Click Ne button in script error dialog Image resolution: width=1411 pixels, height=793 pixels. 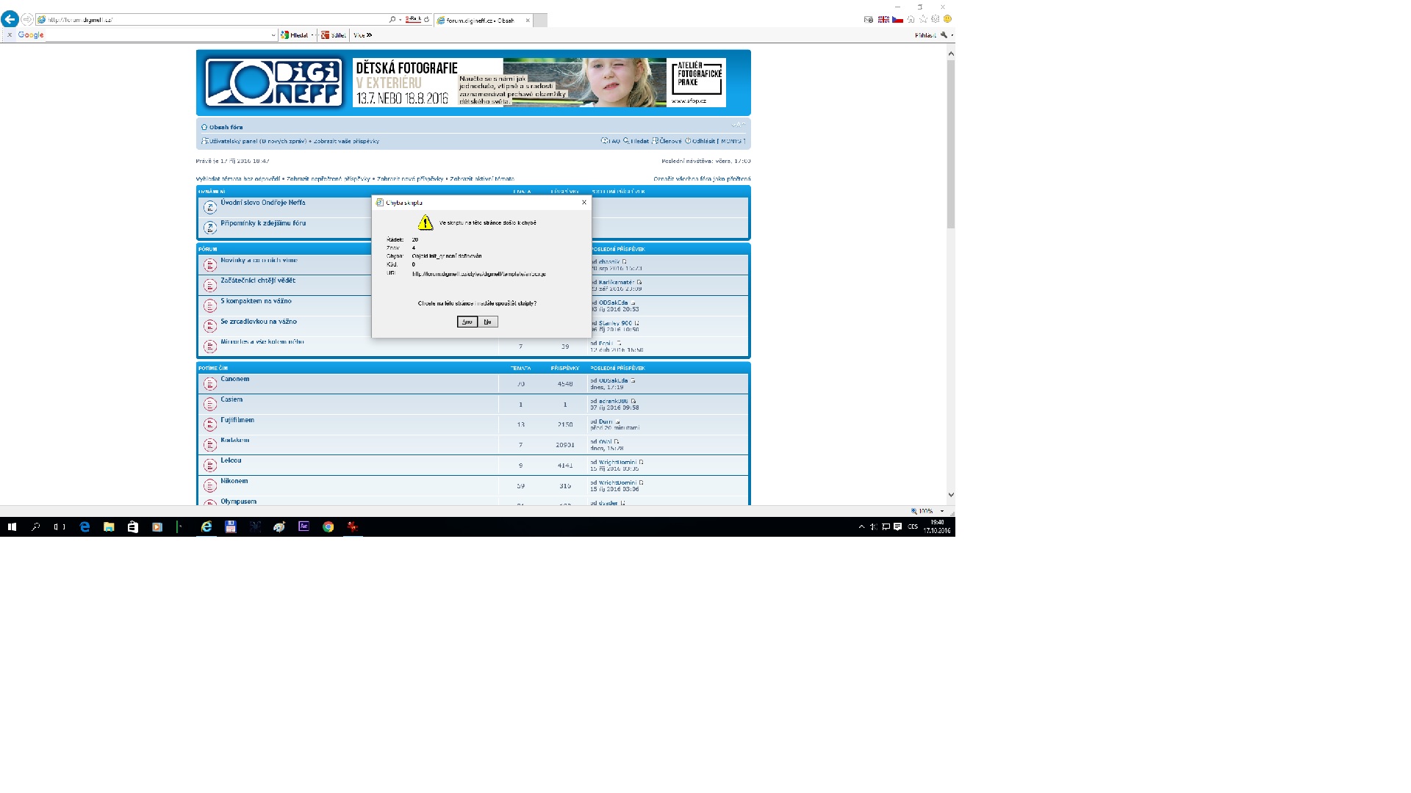(x=487, y=322)
